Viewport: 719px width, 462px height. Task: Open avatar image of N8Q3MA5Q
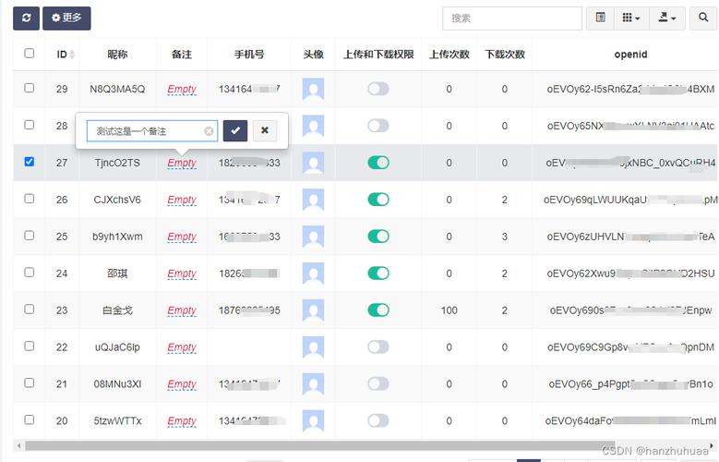(313, 89)
